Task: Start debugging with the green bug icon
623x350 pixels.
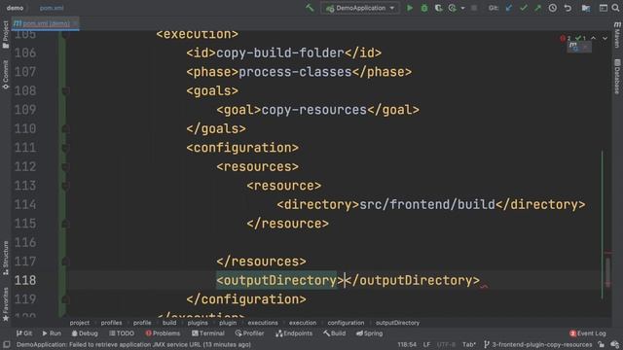Action: [424, 8]
